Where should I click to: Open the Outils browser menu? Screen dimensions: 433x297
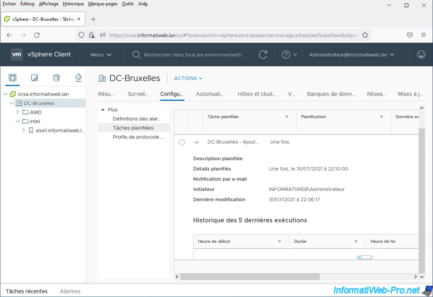[x=128, y=4]
